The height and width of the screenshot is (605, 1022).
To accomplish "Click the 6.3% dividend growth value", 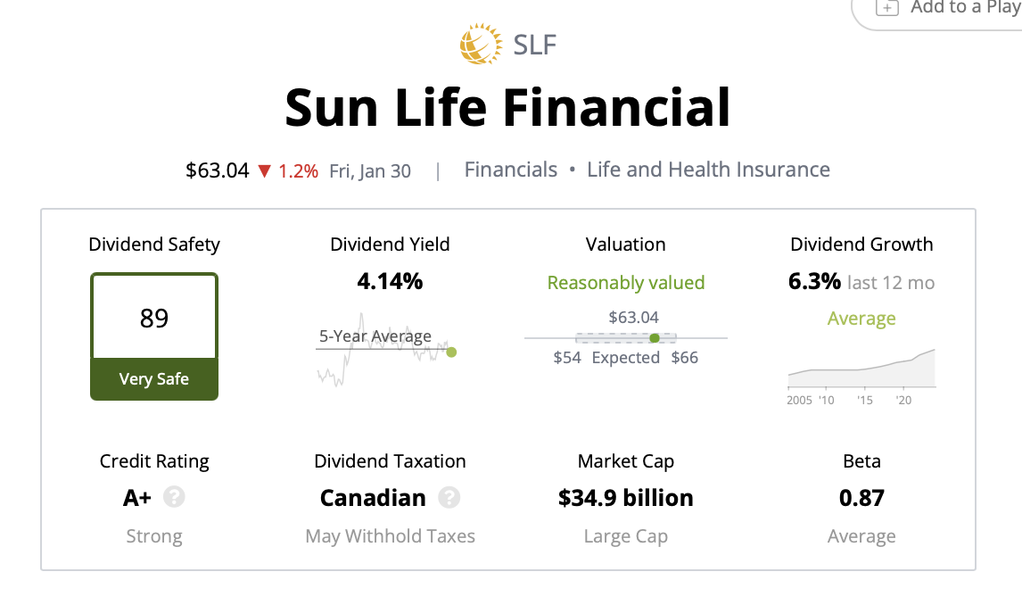I will [814, 282].
